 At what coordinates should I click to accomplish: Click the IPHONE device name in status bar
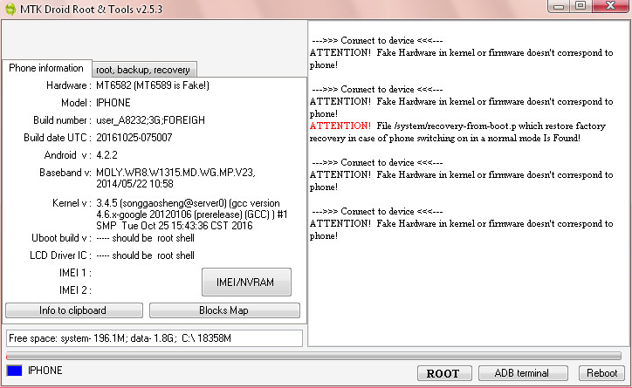click(45, 371)
